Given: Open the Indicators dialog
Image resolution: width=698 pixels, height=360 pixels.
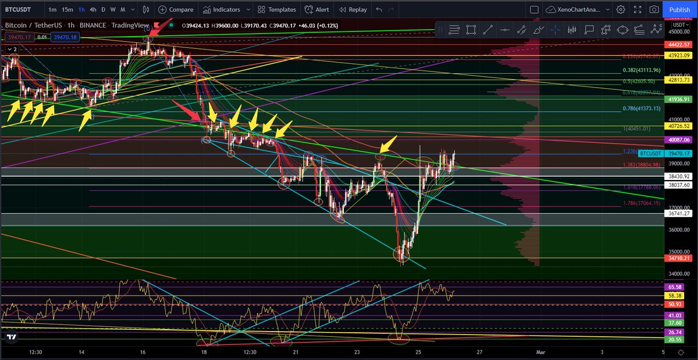Looking at the screenshot, I should [221, 9].
